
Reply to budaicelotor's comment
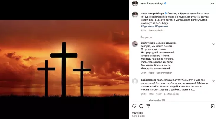click(159, 94)
